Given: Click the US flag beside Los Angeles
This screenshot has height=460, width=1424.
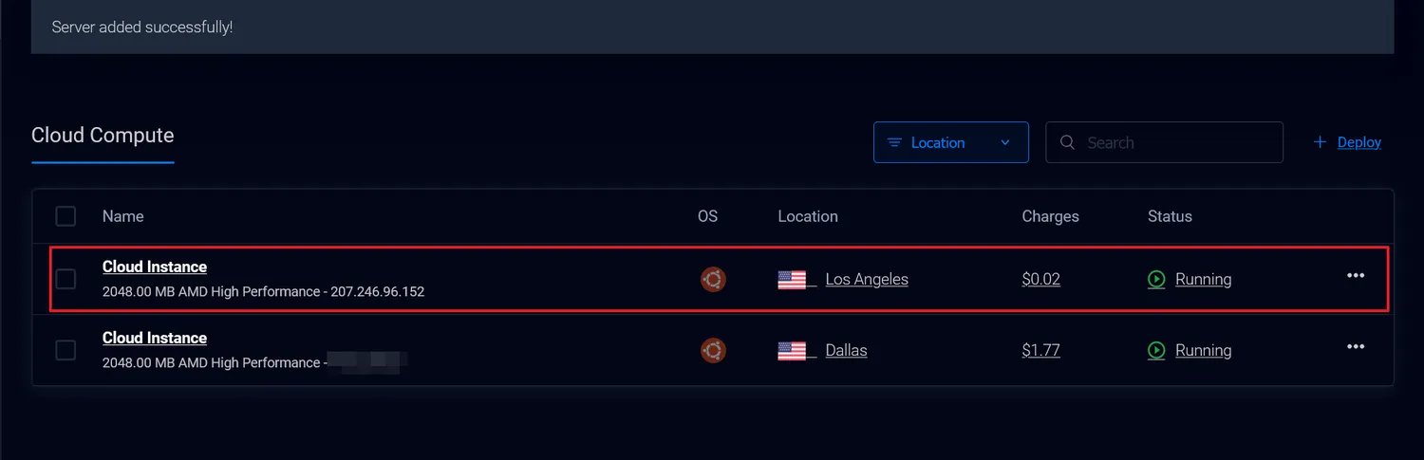Looking at the screenshot, I should tap(792, 280).
